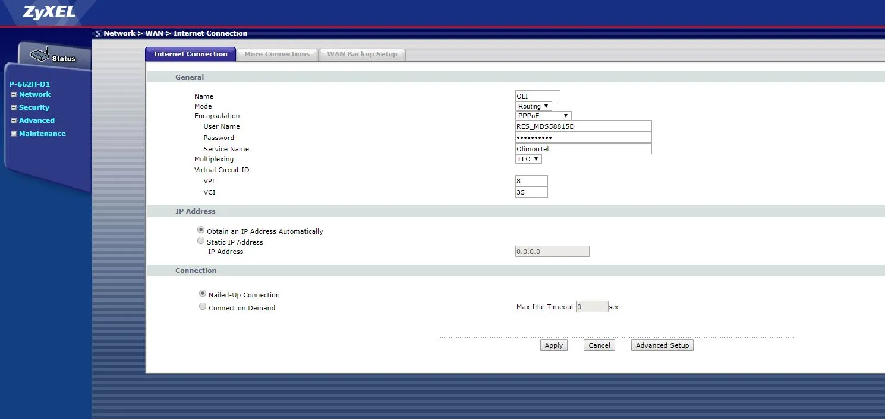Image resolution: width=885 pixels, height=419 pixels.
Task: Select Connect on Demand option
Action: tap(203, 307)
